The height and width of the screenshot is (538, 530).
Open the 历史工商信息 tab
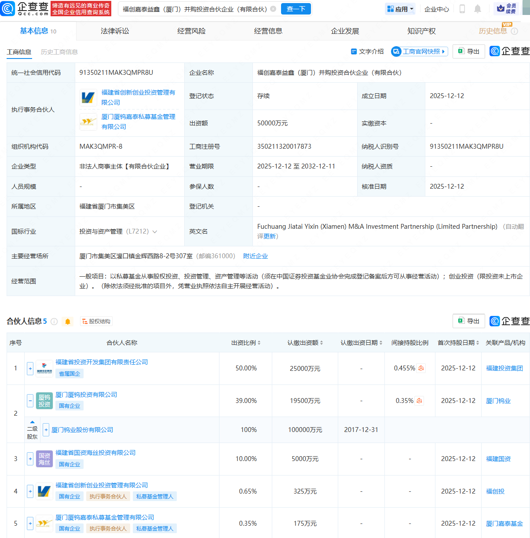59,52
